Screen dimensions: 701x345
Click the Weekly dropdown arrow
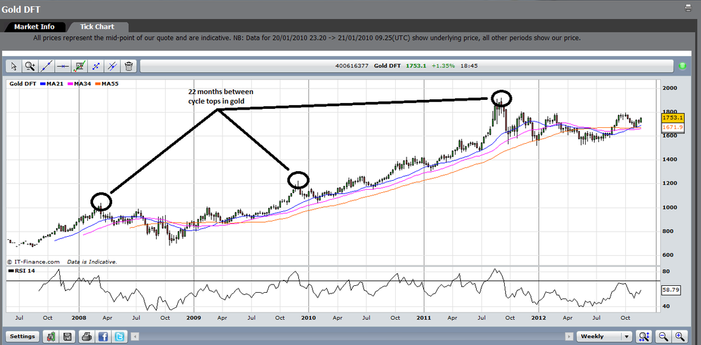pos(627,337)
